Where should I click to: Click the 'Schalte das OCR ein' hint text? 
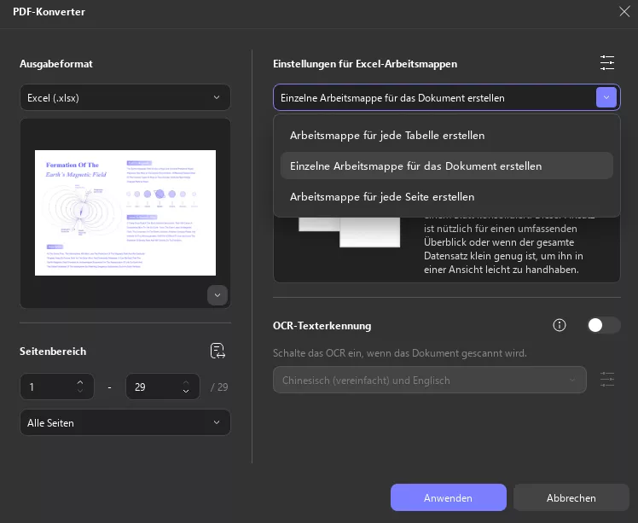(399, 353)
